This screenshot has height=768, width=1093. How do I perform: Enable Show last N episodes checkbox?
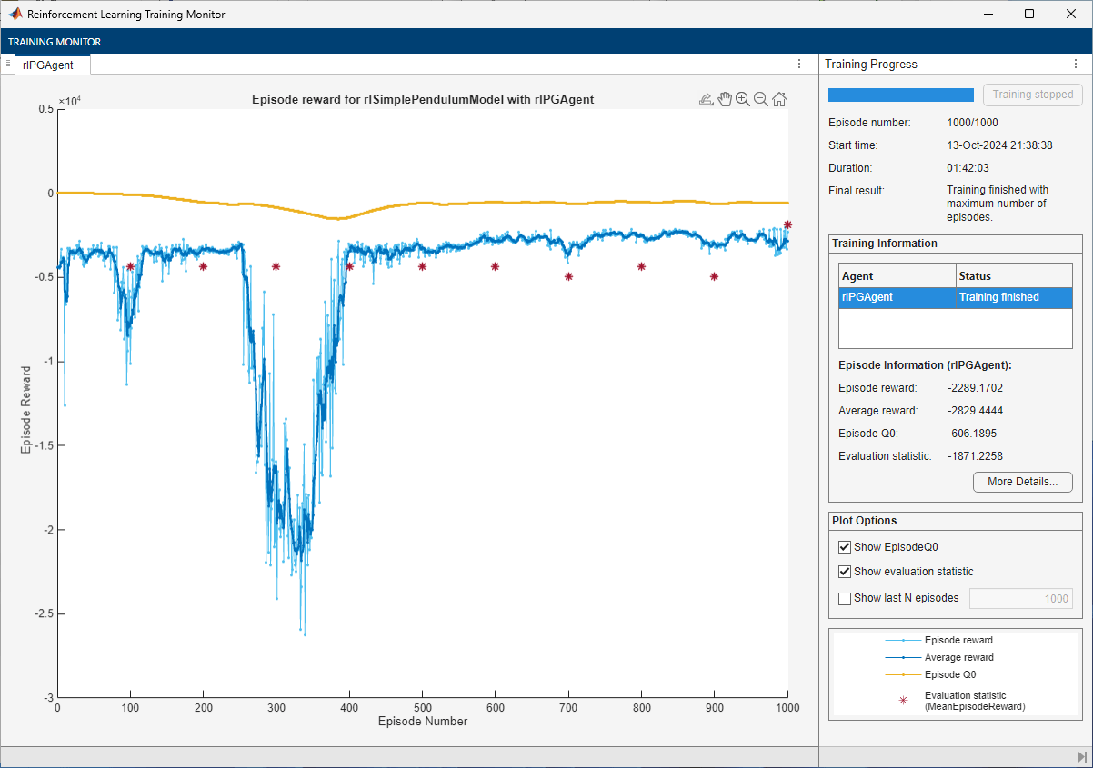point(845,598)
